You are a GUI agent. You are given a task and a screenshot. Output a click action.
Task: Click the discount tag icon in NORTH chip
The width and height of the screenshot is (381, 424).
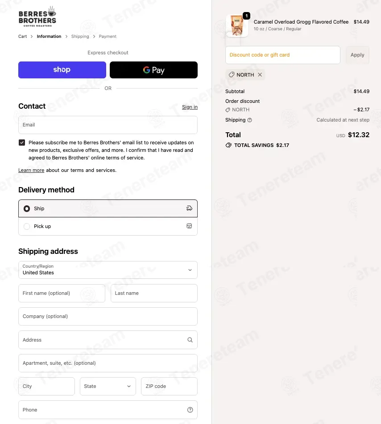click(x=232, y=75)
